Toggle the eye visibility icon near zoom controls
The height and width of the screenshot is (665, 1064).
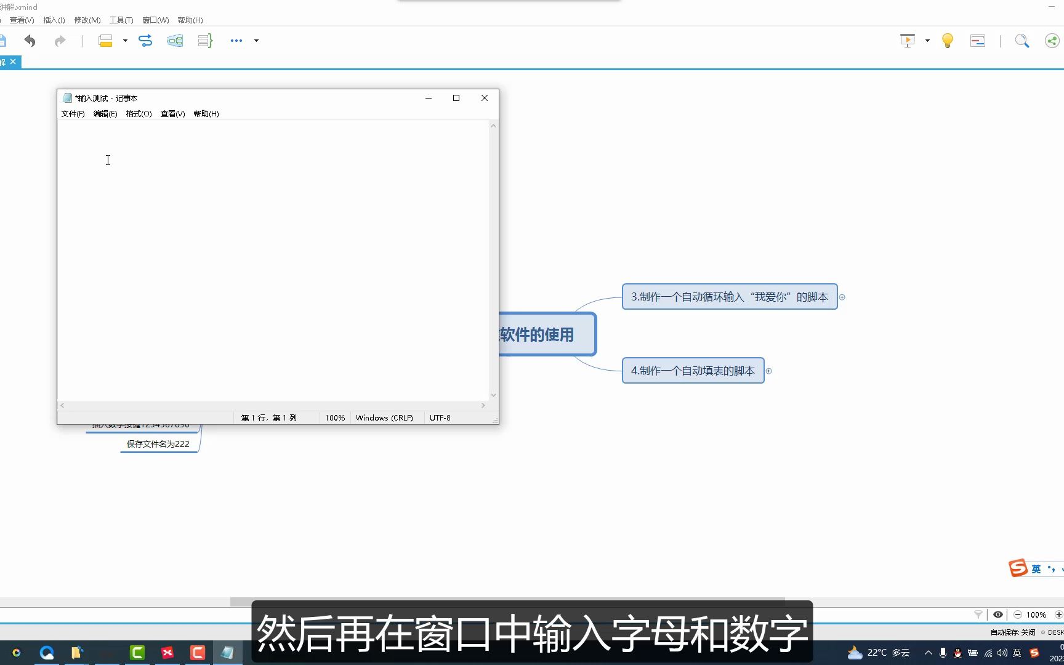click(997, 615)
